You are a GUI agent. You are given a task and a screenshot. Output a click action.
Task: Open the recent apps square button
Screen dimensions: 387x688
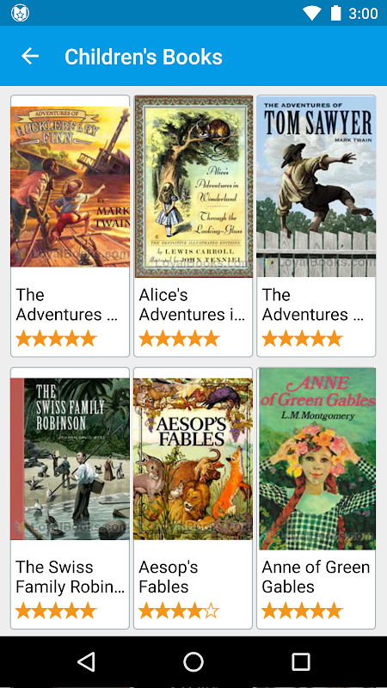(301, 661)
